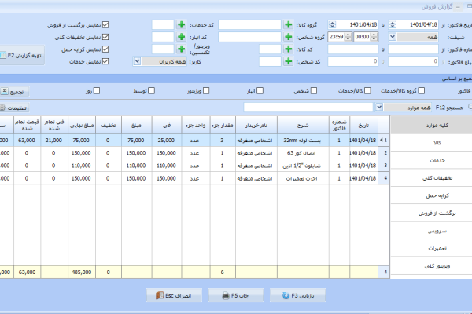Check the روز grouping checkbox
The width and height of the screenshot is (472, 314).
97,91
